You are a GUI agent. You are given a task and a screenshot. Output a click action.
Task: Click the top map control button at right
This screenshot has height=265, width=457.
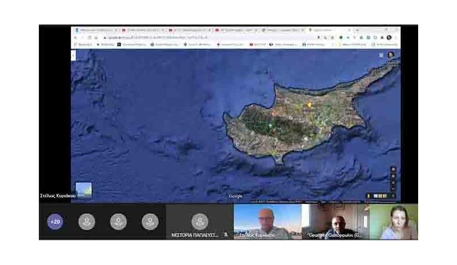tap(393, 169)
